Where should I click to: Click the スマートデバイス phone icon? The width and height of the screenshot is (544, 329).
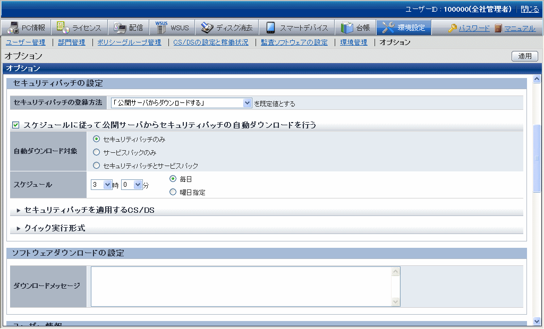[x=270, y=28]
